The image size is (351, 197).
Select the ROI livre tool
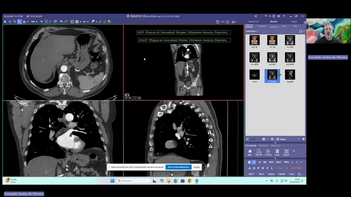coord(259,152)
